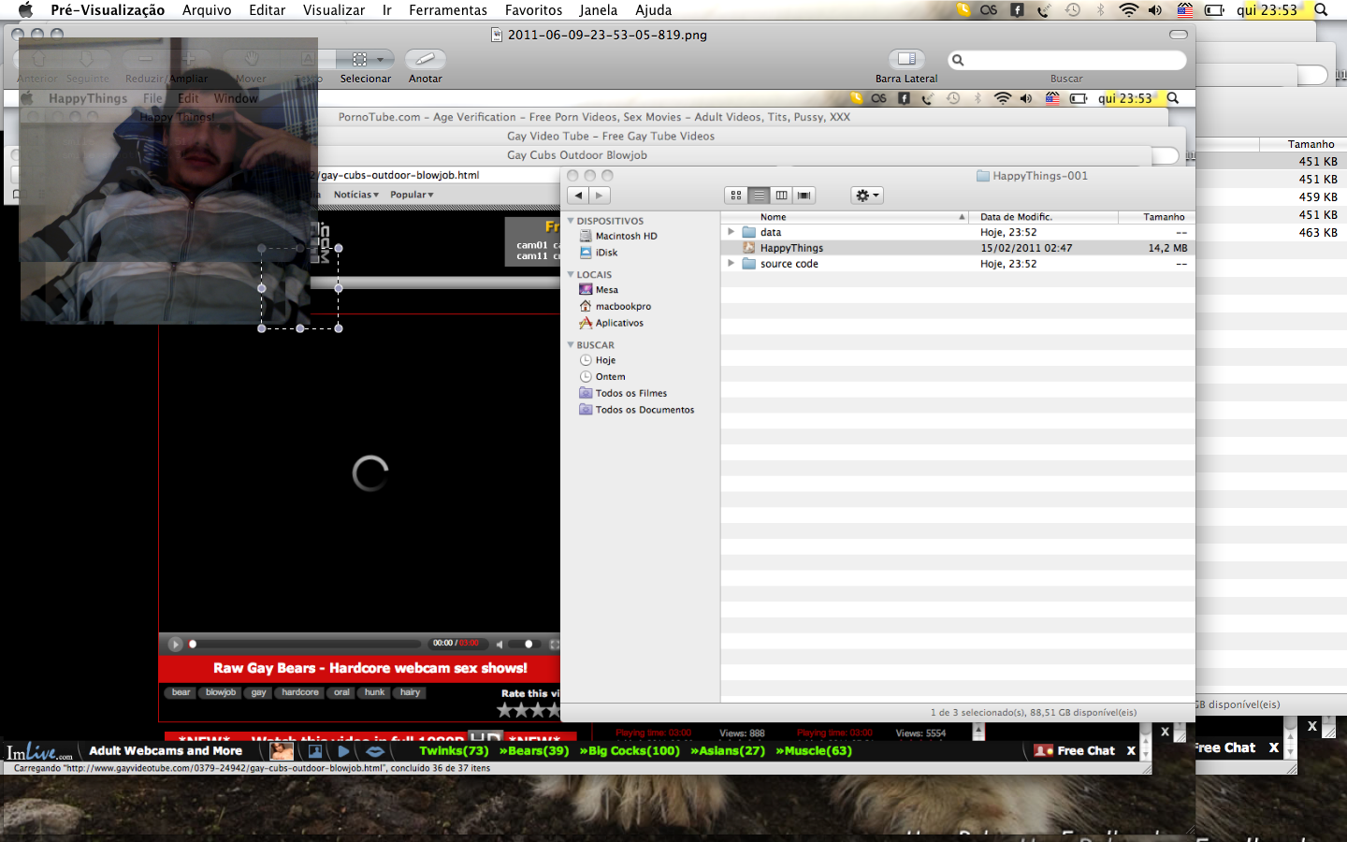Expand the data folder disclosure triangle
The image size is (1347, 842).
(731, 232)
